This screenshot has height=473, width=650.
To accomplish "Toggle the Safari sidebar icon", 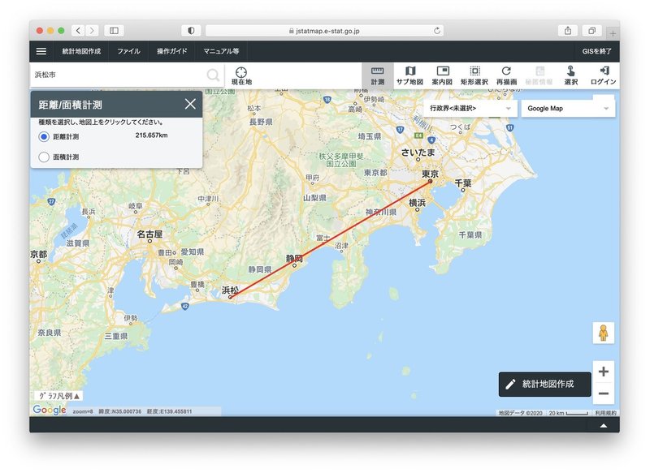I will pos(114,31).
